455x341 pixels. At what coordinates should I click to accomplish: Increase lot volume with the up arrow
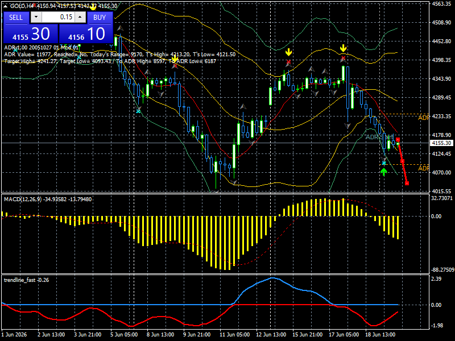click(80, 17)
